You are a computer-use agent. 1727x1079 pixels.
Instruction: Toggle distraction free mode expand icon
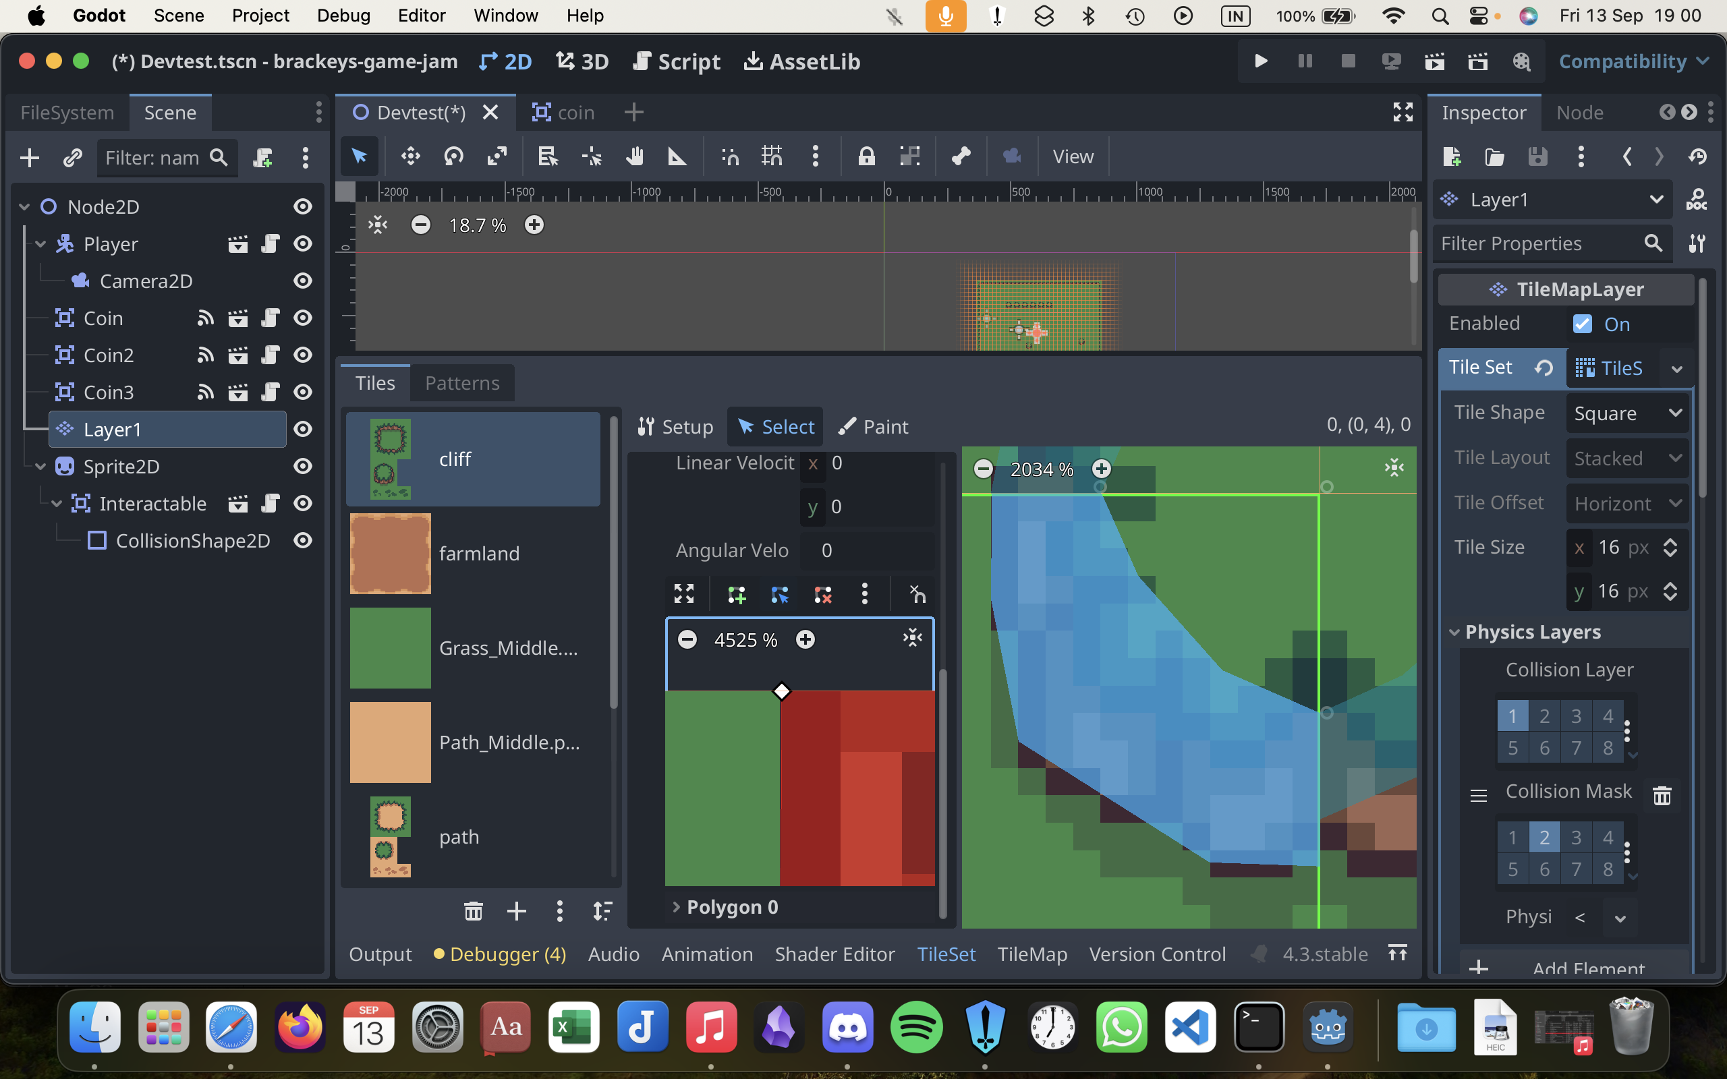click(1403, 112)
